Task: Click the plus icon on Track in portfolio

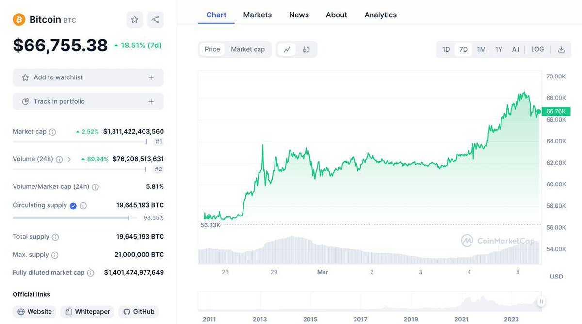Action: [151, 101]
